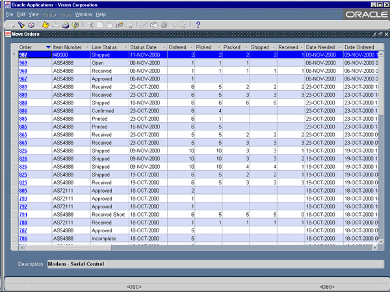Click the Cut scissors icon

point(90,25)
